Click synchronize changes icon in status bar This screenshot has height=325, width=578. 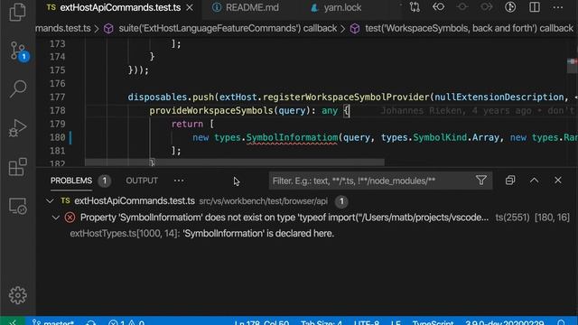tap(90, 322)
